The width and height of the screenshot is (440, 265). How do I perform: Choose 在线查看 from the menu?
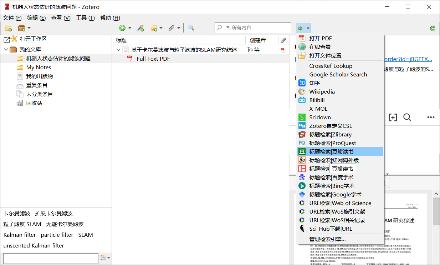coord(340,47)
